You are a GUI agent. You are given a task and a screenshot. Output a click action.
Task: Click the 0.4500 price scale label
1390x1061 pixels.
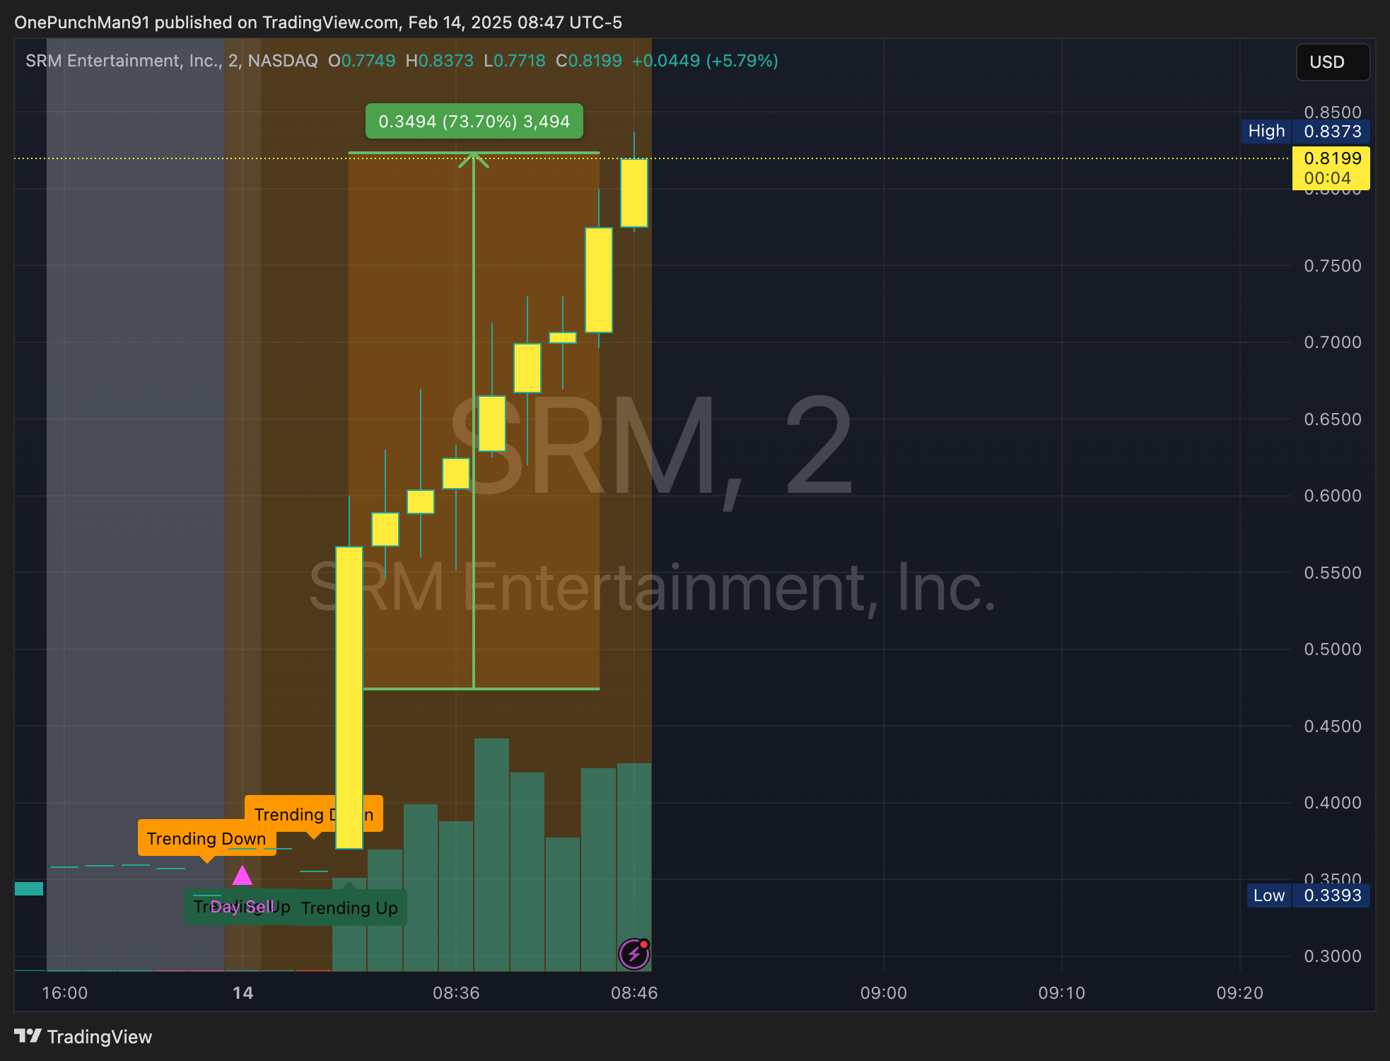(x=1333, y=726)
